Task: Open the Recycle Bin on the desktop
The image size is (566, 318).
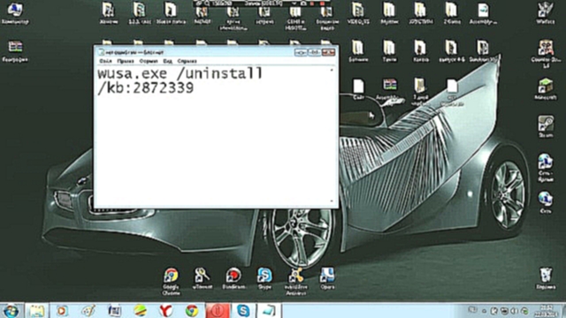Action: coord(546,278)
